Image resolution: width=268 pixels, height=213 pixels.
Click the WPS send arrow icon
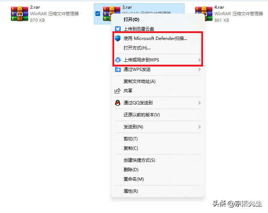(118, 69)
